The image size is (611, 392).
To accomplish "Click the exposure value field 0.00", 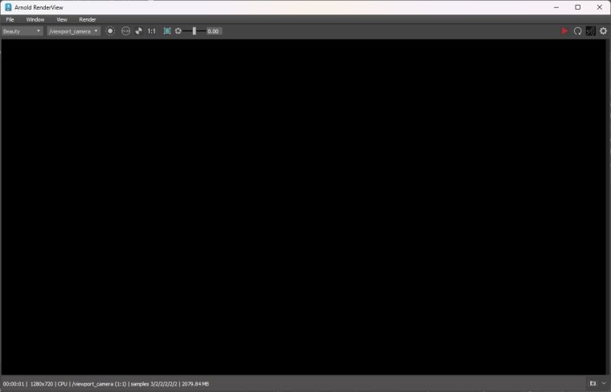I will 213,31.
